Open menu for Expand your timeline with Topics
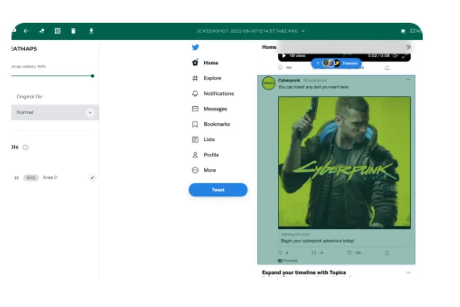This screenshot has height=307, width=460. (x=408, y=273)
